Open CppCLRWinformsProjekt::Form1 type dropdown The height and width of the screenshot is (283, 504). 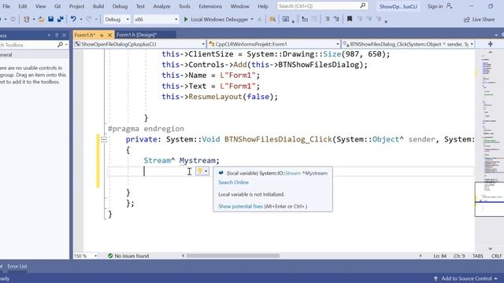click(274, 44)
